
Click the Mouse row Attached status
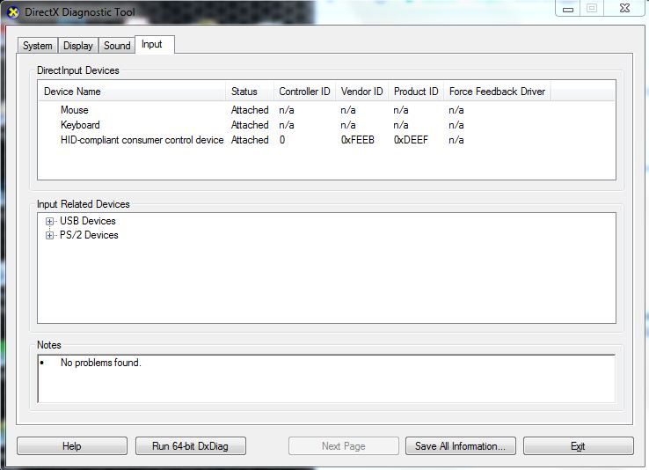point(250,110)
